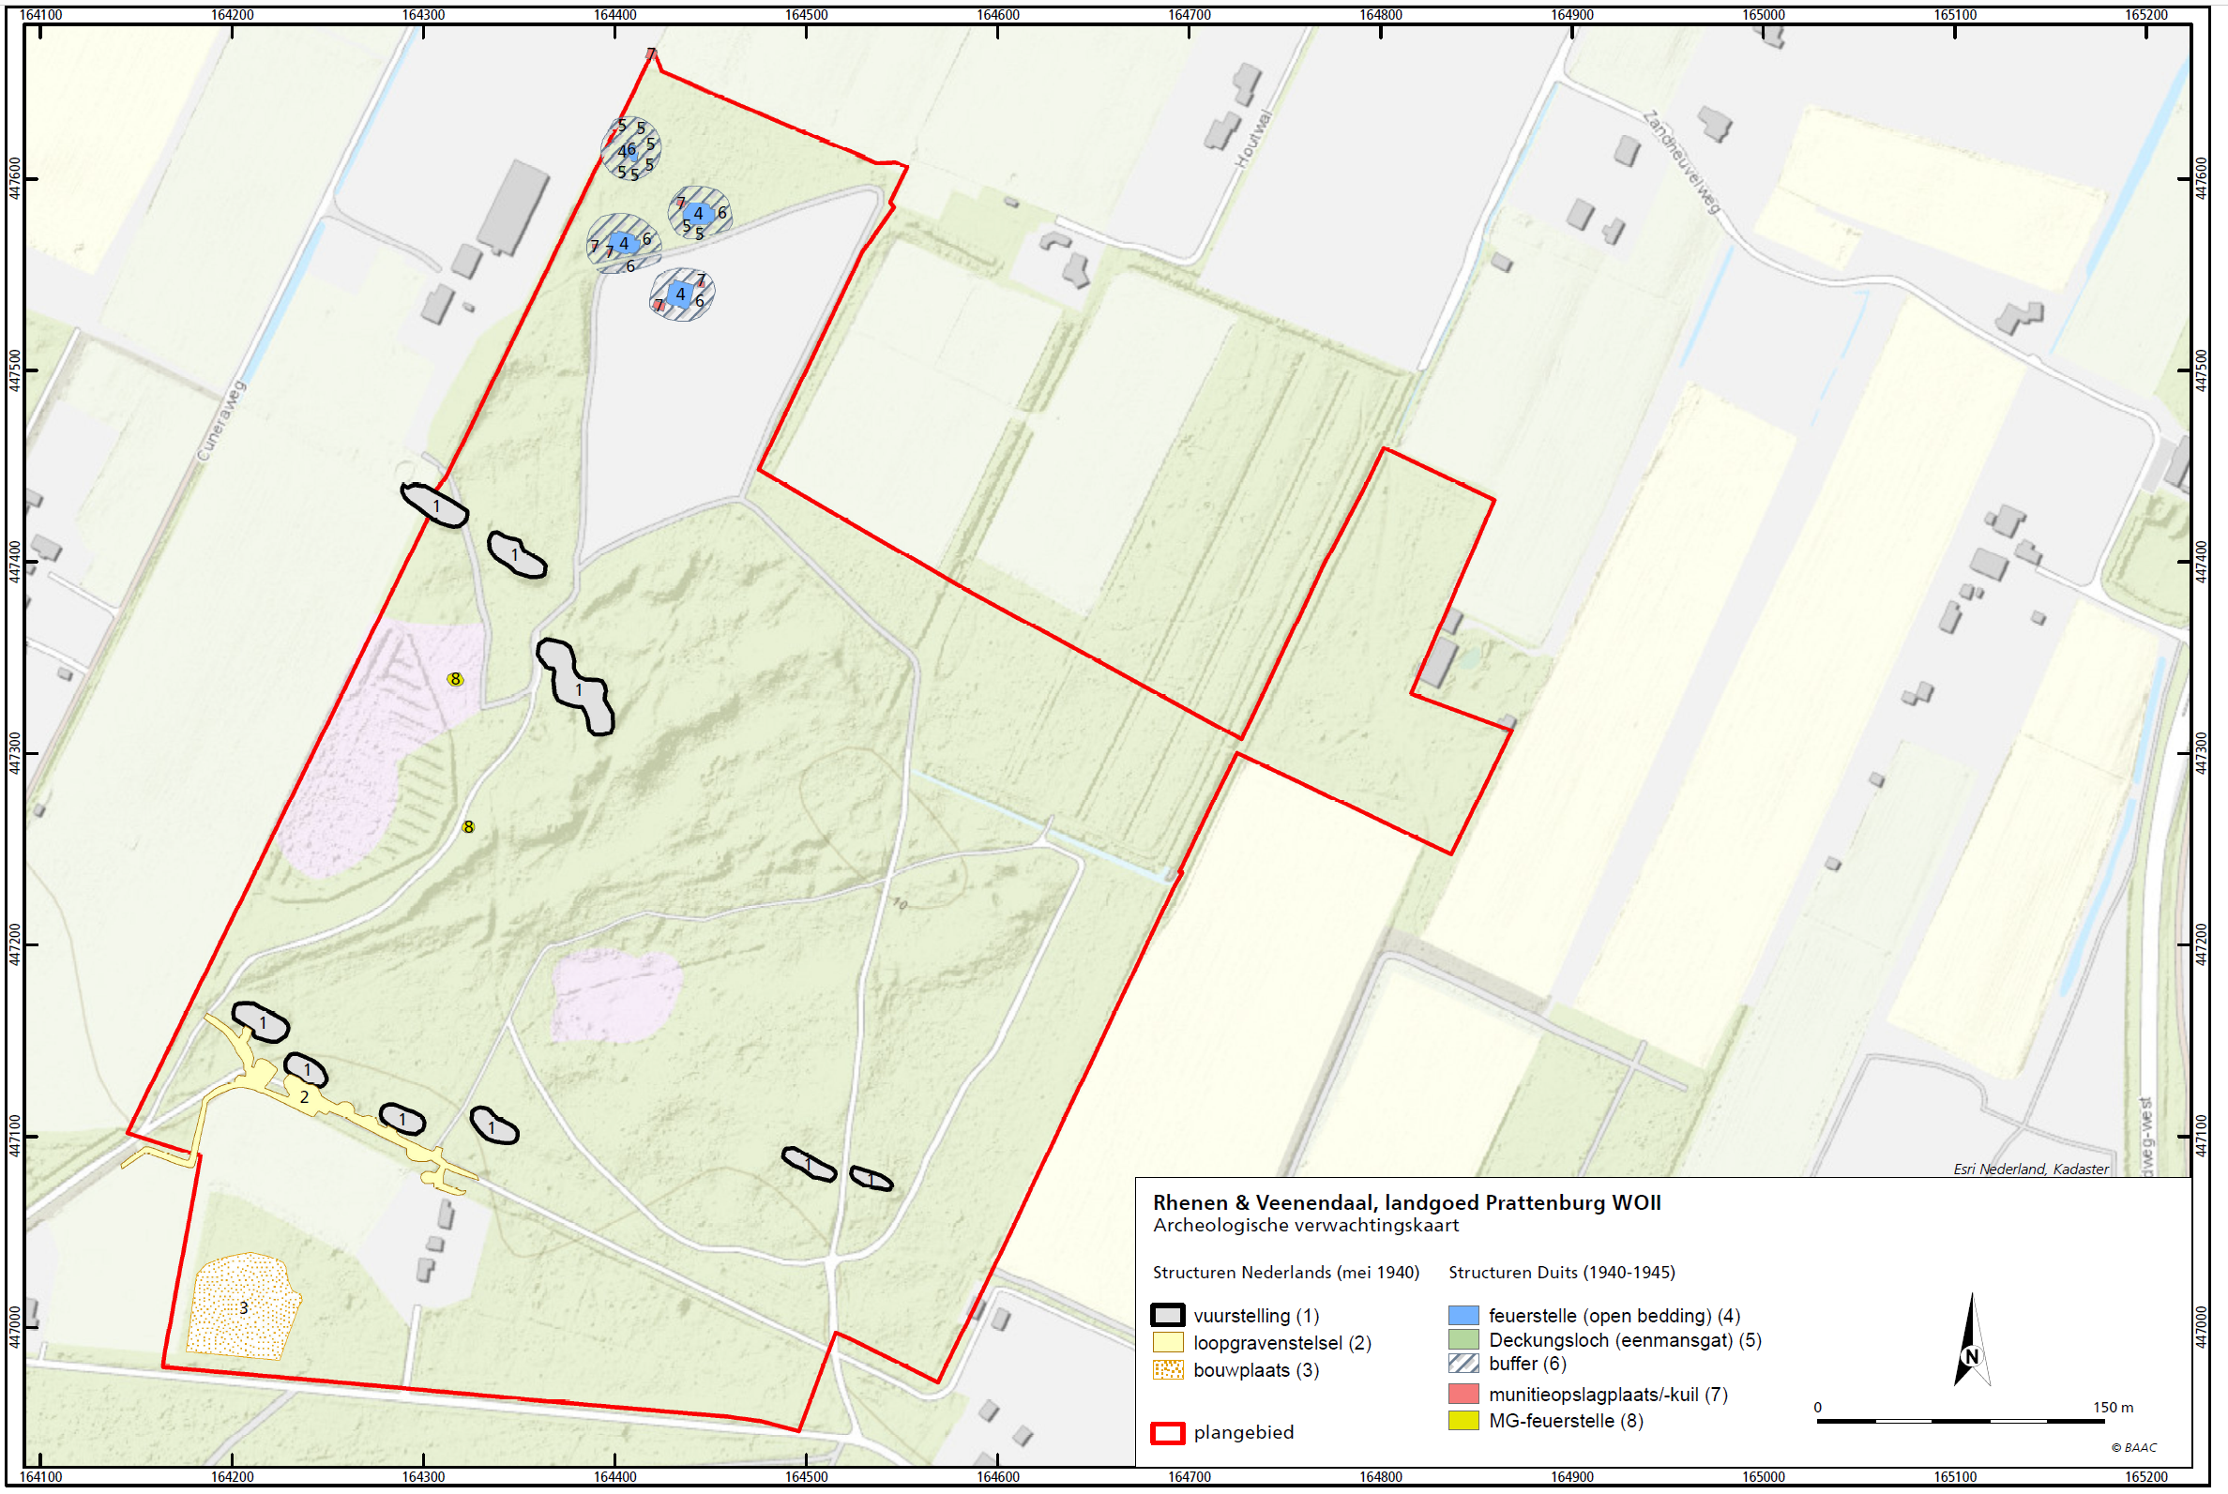
Task: Click the Esri Nederland, Kadaster credit text
Action: [2030, 1170]
